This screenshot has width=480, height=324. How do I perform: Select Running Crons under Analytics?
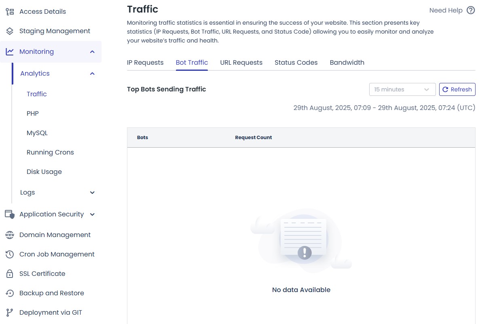coord(50,152)
